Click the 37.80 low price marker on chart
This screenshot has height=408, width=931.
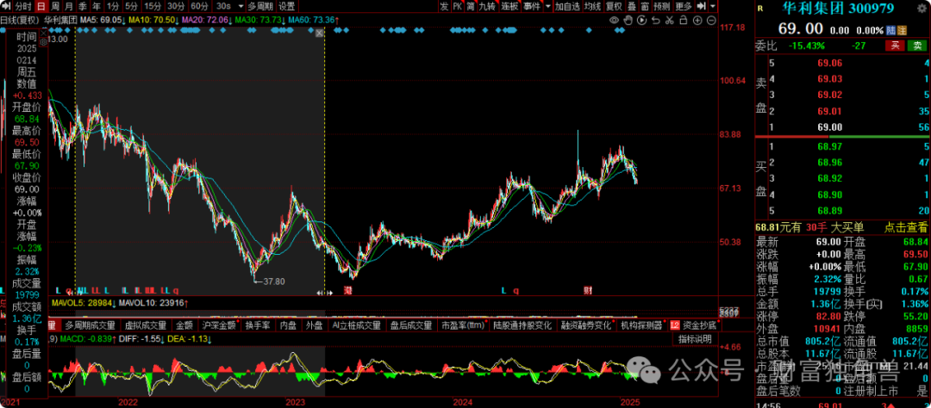[x=272, y=281]
